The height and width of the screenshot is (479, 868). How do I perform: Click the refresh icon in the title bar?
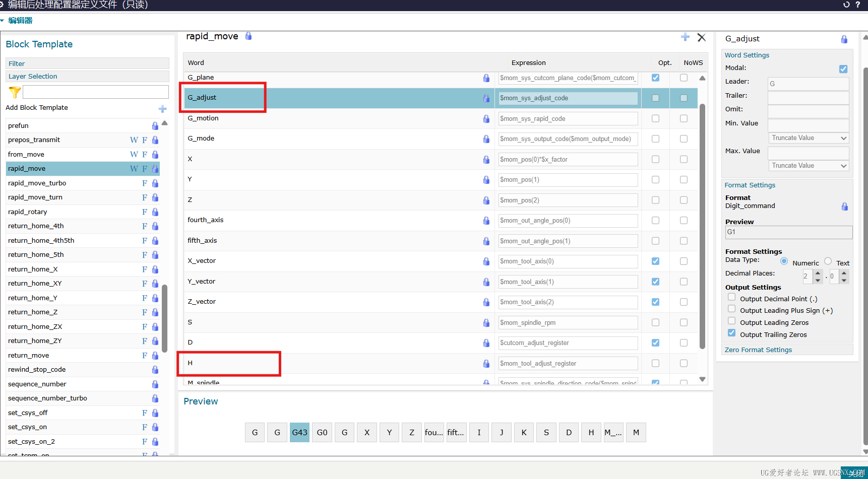pos(846,5)
